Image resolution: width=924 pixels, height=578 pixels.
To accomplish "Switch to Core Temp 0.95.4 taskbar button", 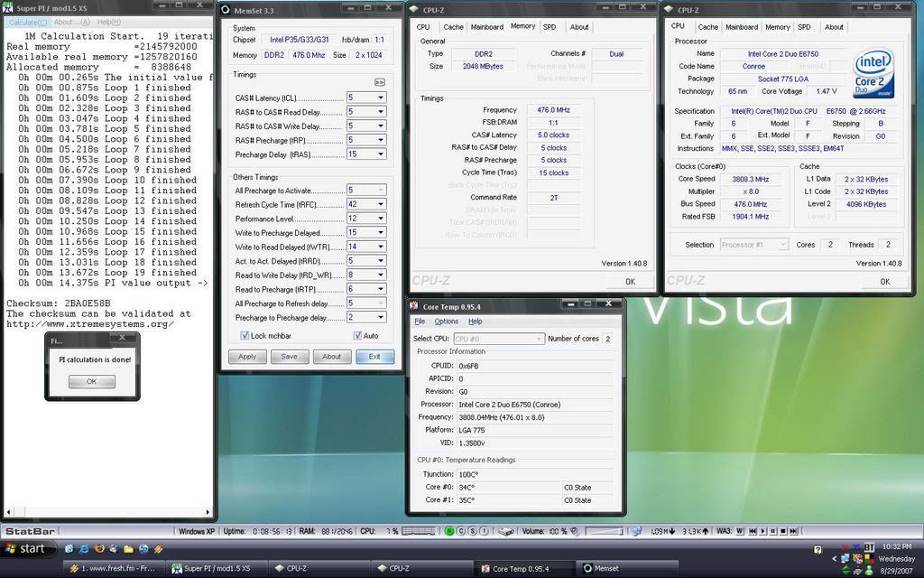I will pyautogui.click(x=523, y=569).
